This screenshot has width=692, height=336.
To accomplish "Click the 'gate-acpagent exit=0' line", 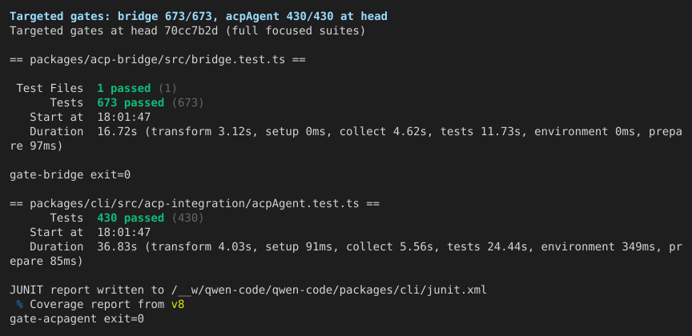I will 77,319.
